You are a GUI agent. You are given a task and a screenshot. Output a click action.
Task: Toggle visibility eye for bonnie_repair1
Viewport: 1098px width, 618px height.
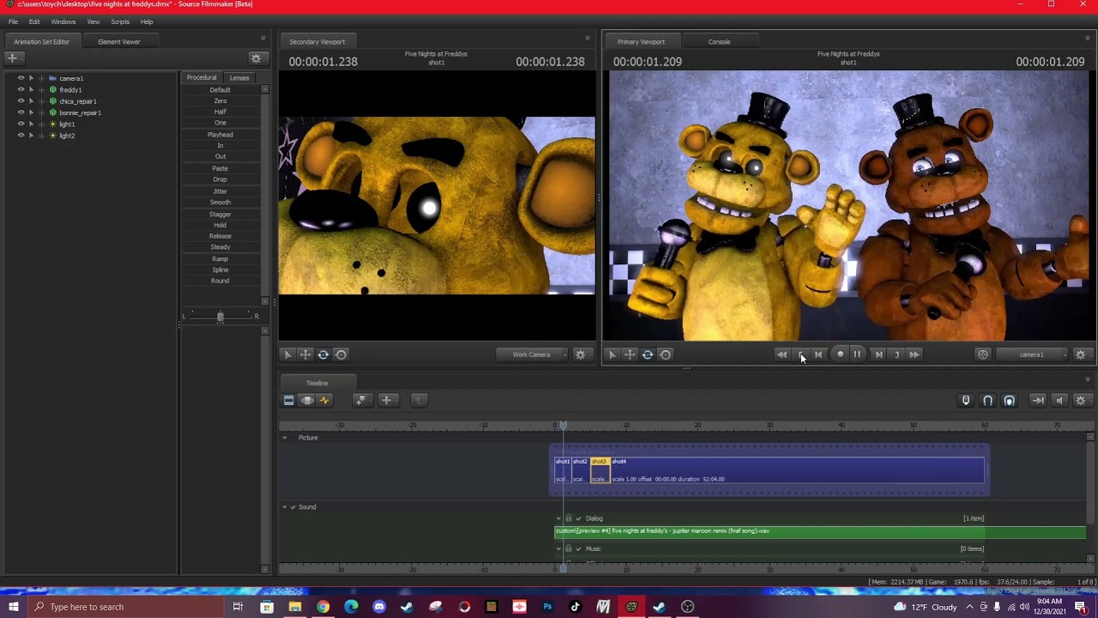coord(21,112)
